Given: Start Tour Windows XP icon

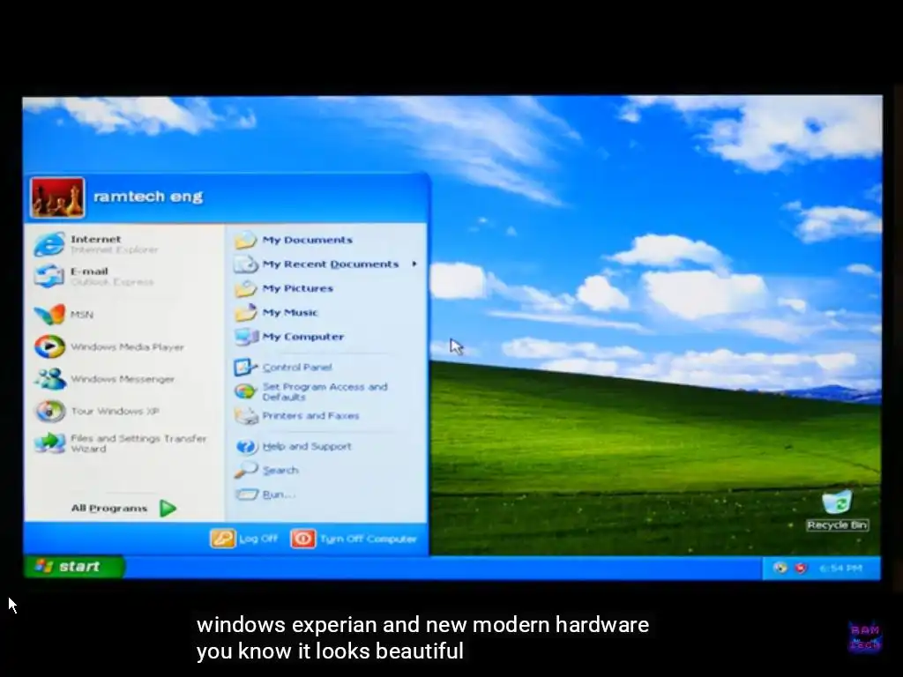Looking at the screenshot, I should (50, 411).
